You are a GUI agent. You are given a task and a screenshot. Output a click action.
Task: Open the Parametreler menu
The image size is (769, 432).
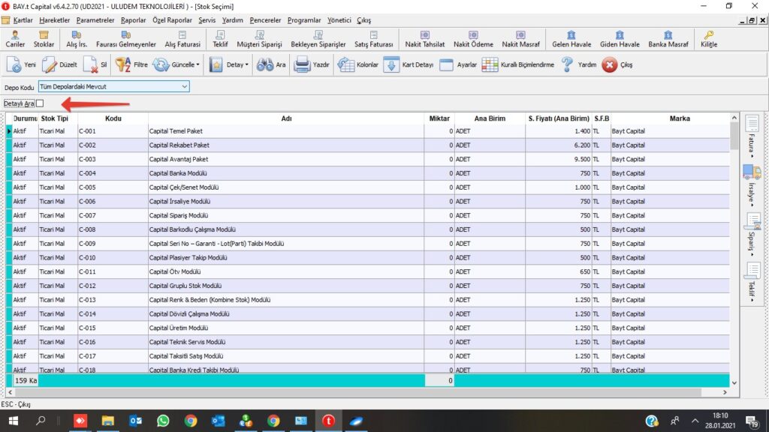[94, 20]
